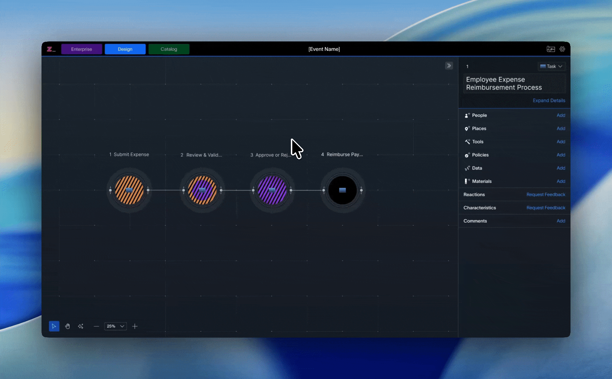
Task: Click the Data chart icon
Action: click(467, 168)
